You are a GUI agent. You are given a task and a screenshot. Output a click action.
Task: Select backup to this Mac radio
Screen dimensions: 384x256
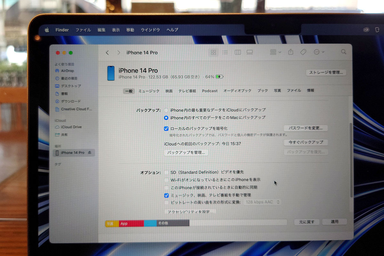point(166,118)
